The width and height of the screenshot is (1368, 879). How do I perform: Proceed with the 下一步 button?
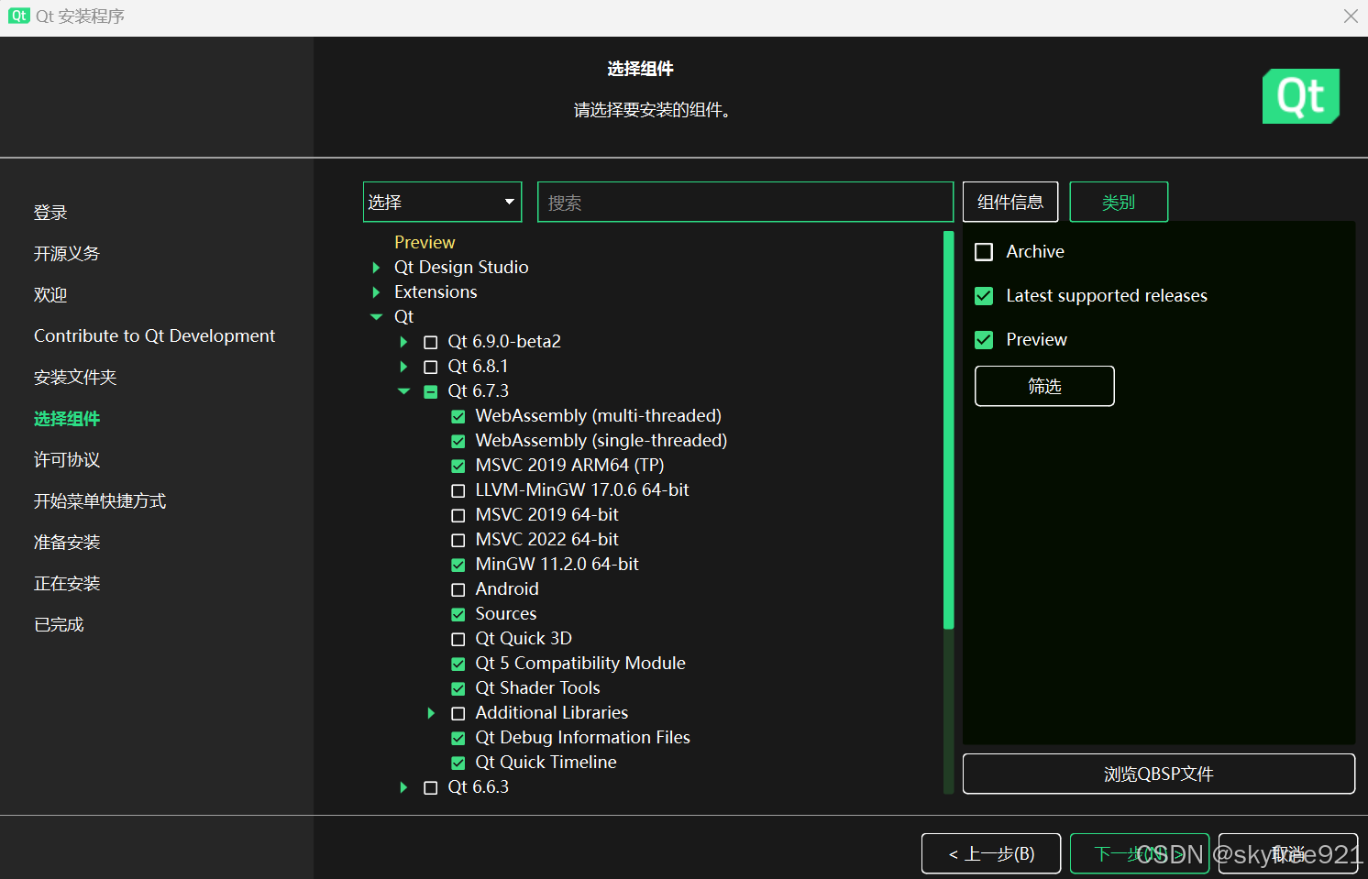[x=1140, y=853]
